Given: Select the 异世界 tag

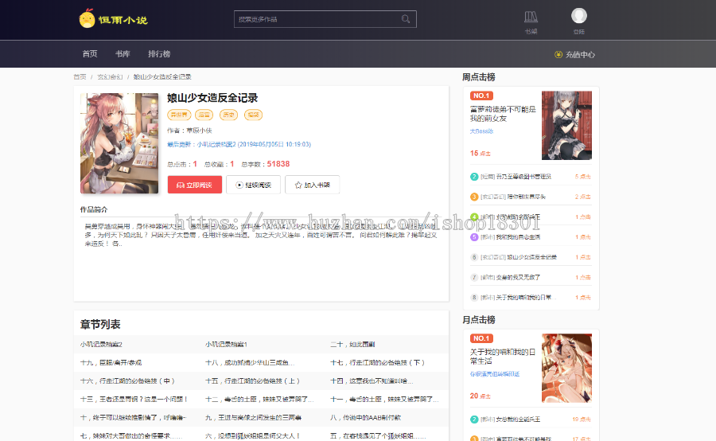Looking at the screenshot, I should tap(179, 115).
